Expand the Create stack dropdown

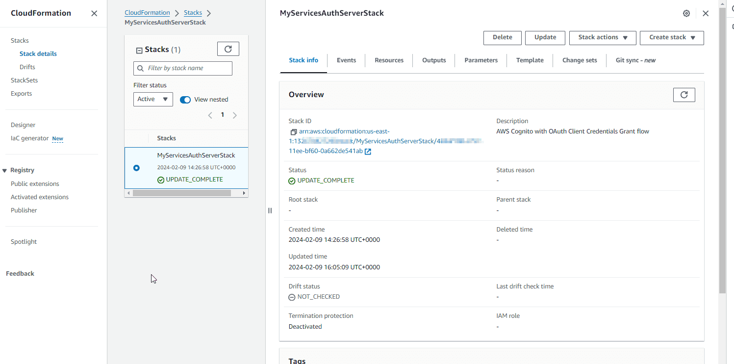coord(672,38)
